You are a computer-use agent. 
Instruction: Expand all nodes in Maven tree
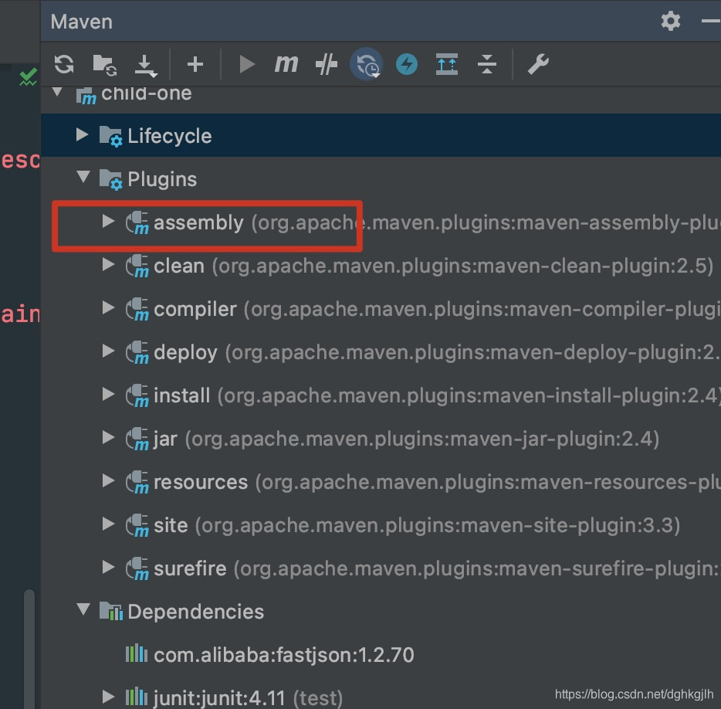(447, 64)
